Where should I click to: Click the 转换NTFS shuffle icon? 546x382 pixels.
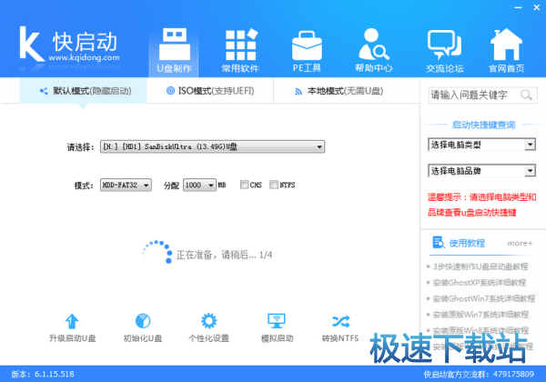pos(340,321)
